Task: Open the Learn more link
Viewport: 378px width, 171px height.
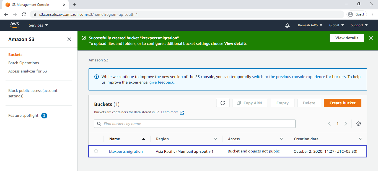Action: click(170, 112)
